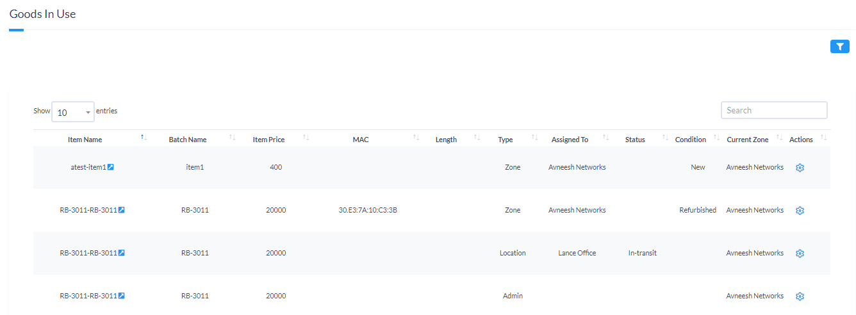Viewport: 856px width, 315px height.
Task: Open external link icon on Refurbished RB-3011 row
Action: click(122, 210)
